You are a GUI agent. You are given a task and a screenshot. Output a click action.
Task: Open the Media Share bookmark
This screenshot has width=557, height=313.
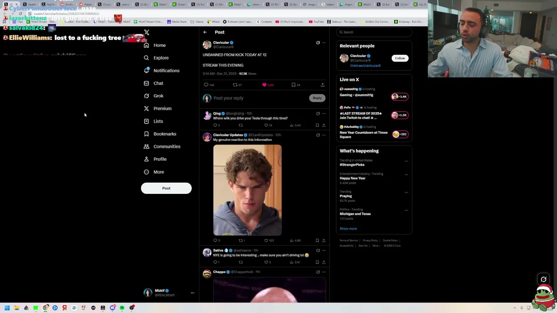[x=177, y=21]
